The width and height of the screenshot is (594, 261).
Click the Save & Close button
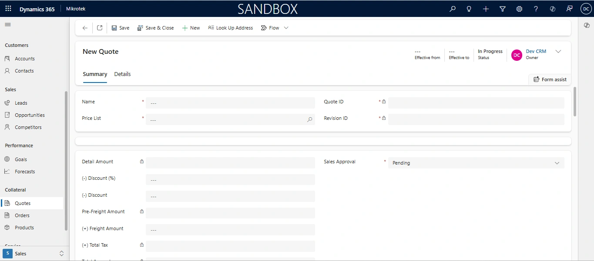pos(155,28)
